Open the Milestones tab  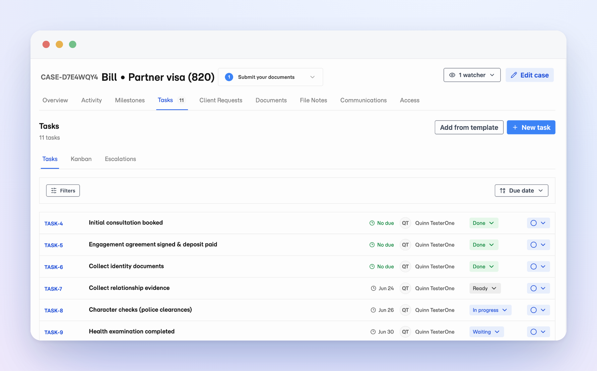pyautogui.click(x=130, y=100)
